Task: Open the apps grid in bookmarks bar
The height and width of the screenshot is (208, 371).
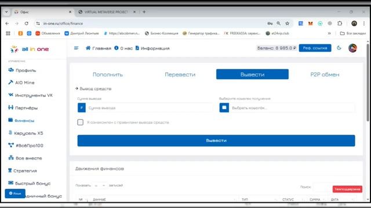Action: (x=8, y=34)
